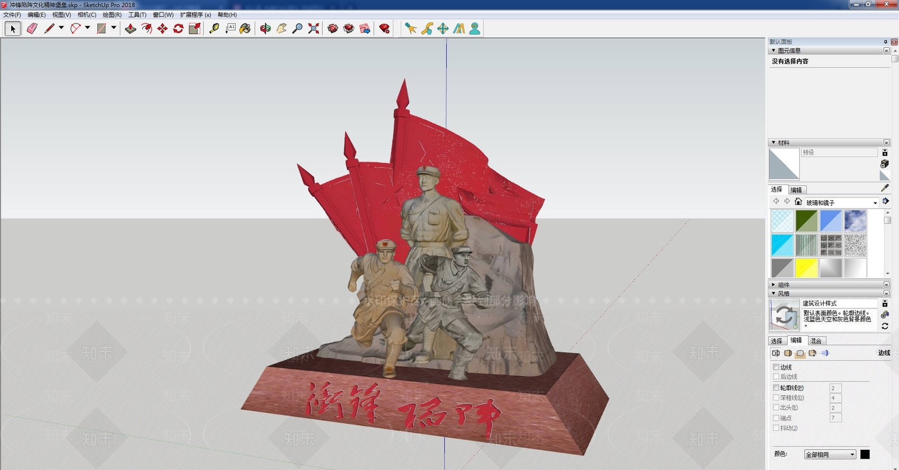Go to the materials home folder icon
This screenshot has width=899, height=470.
(x=798, y=201)
